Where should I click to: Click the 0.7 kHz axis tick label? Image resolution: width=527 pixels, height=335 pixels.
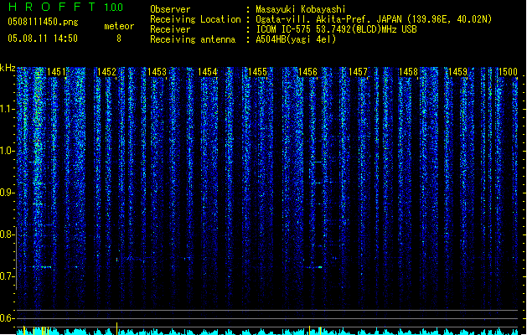coord(7,276)
